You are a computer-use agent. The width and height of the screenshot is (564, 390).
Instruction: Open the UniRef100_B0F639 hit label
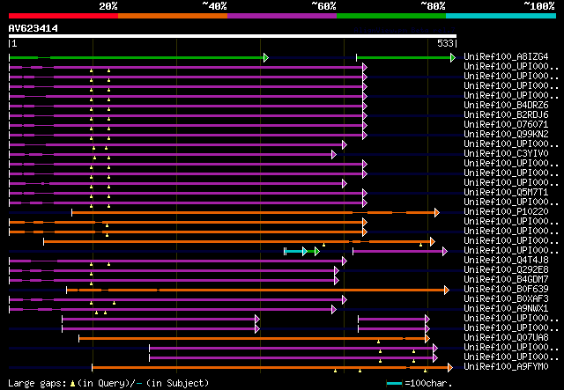pos(506,289)
